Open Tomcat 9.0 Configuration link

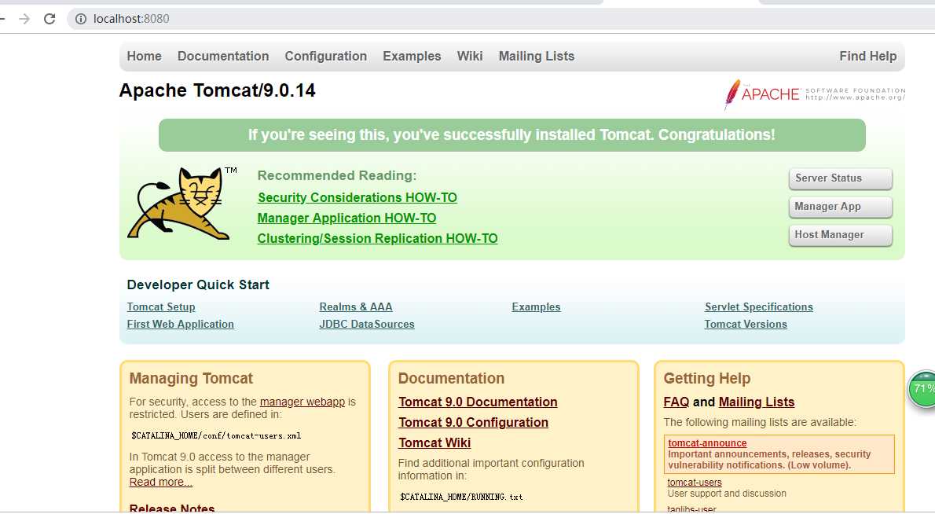474,422
